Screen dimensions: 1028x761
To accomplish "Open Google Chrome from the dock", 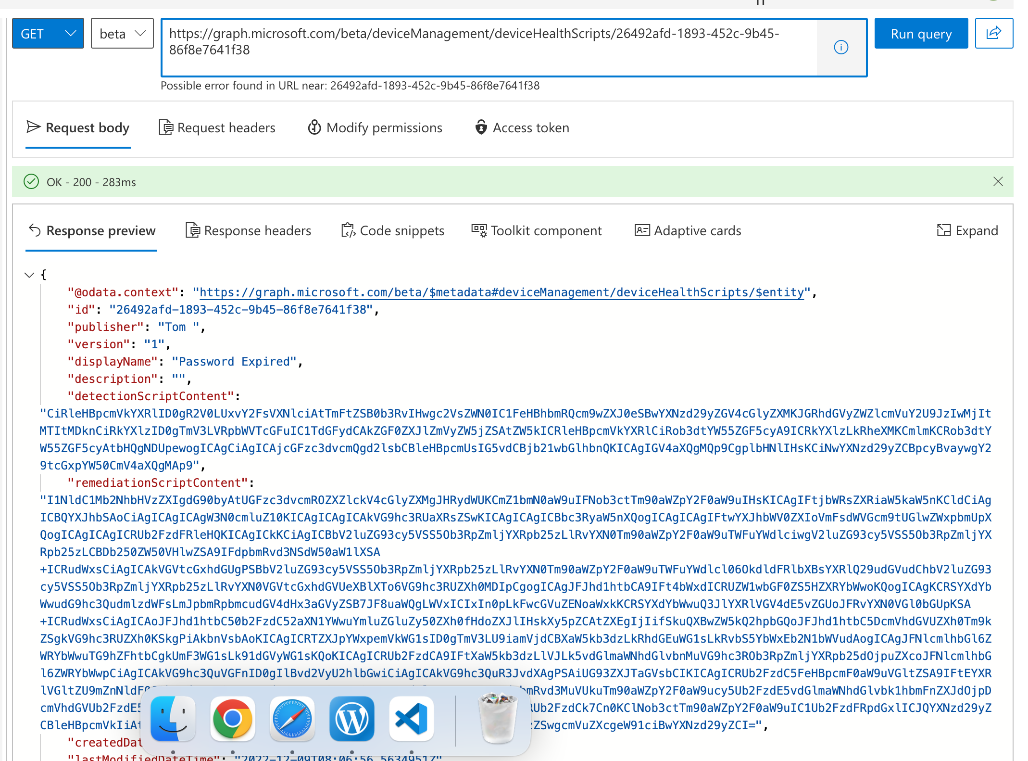I will [x=233, y=719].
